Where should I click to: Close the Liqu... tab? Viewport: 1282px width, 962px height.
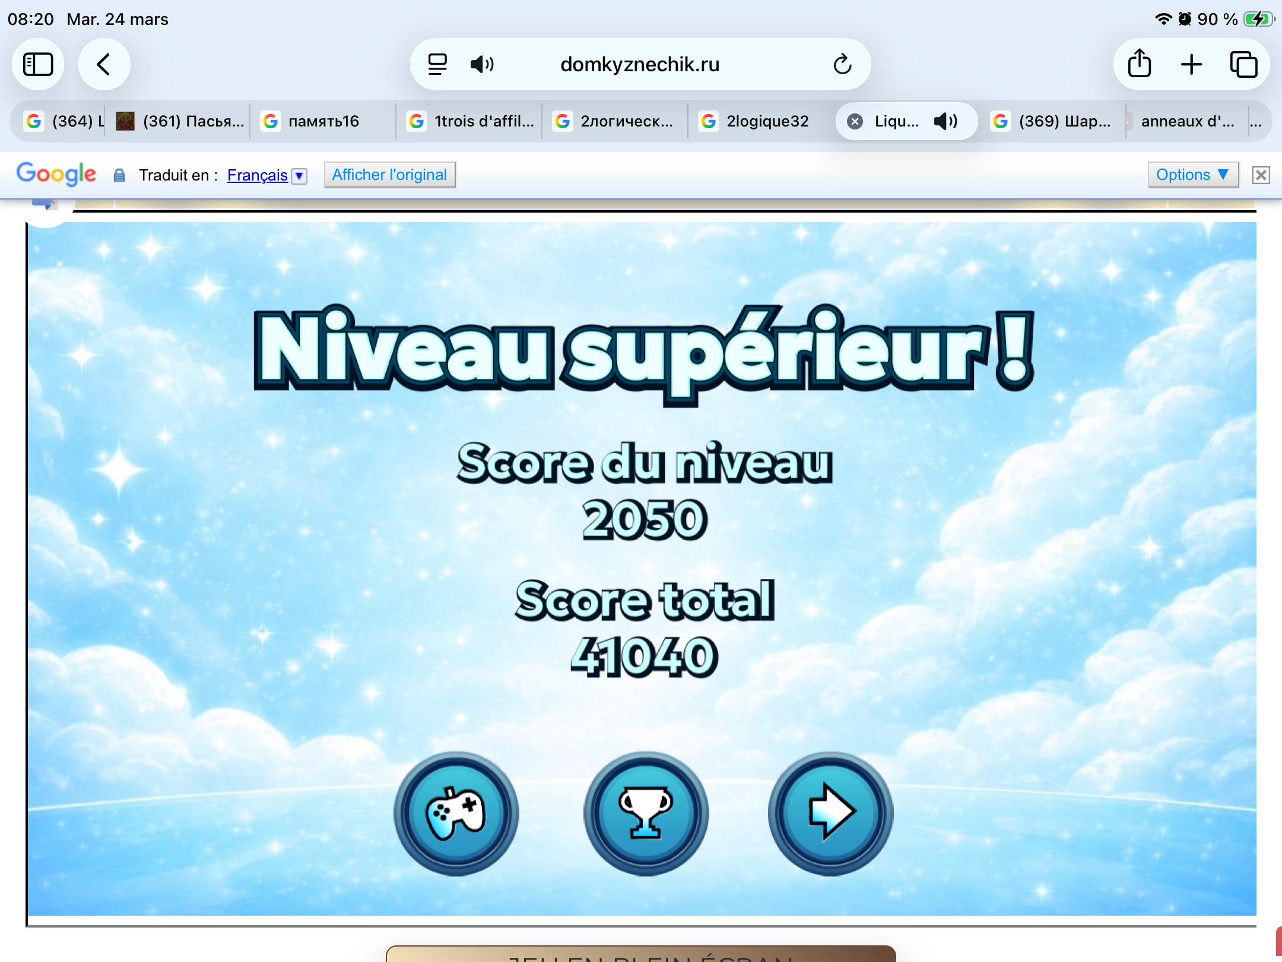(x=855, y=121)
